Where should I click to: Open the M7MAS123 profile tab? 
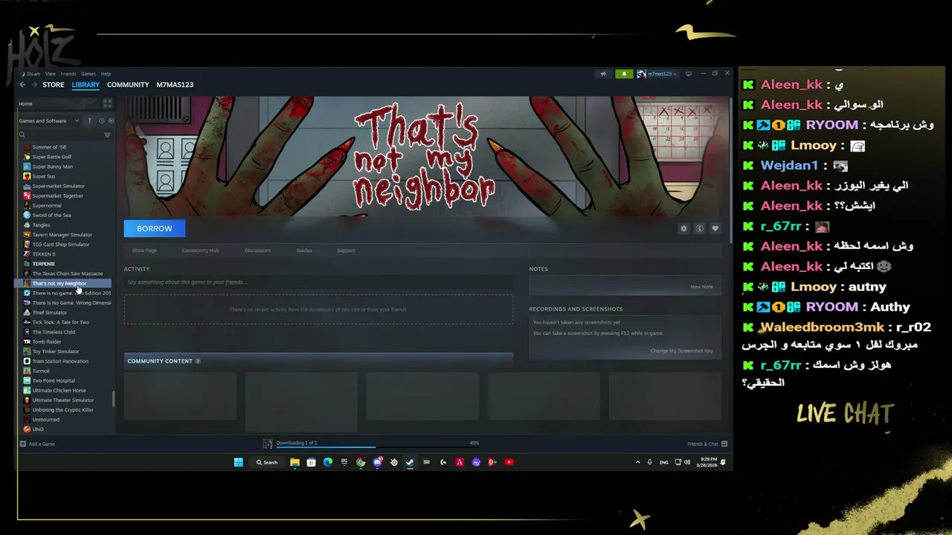(175, 85)
